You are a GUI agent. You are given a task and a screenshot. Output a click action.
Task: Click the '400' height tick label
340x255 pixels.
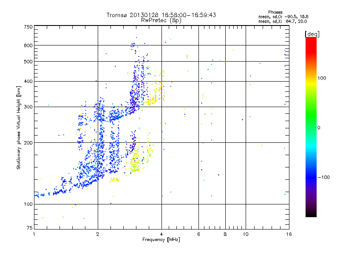pos(28,82)
